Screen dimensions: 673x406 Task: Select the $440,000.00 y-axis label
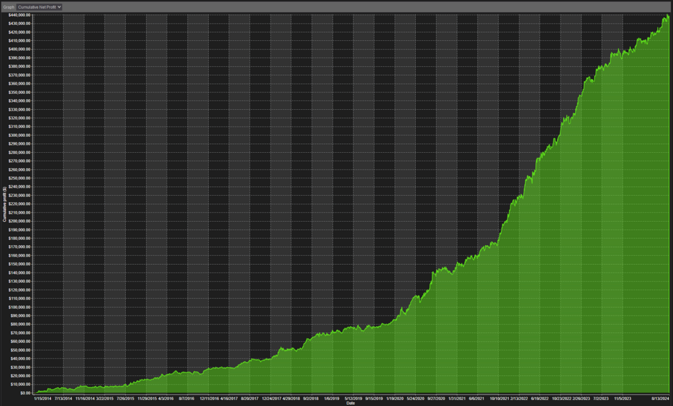[19, 15]
